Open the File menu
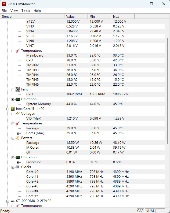 4,11
